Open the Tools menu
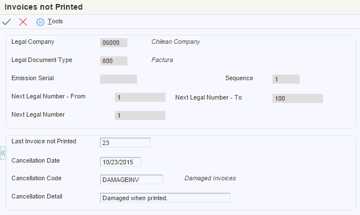Screen dimensions: 360x215 point(55,22)
